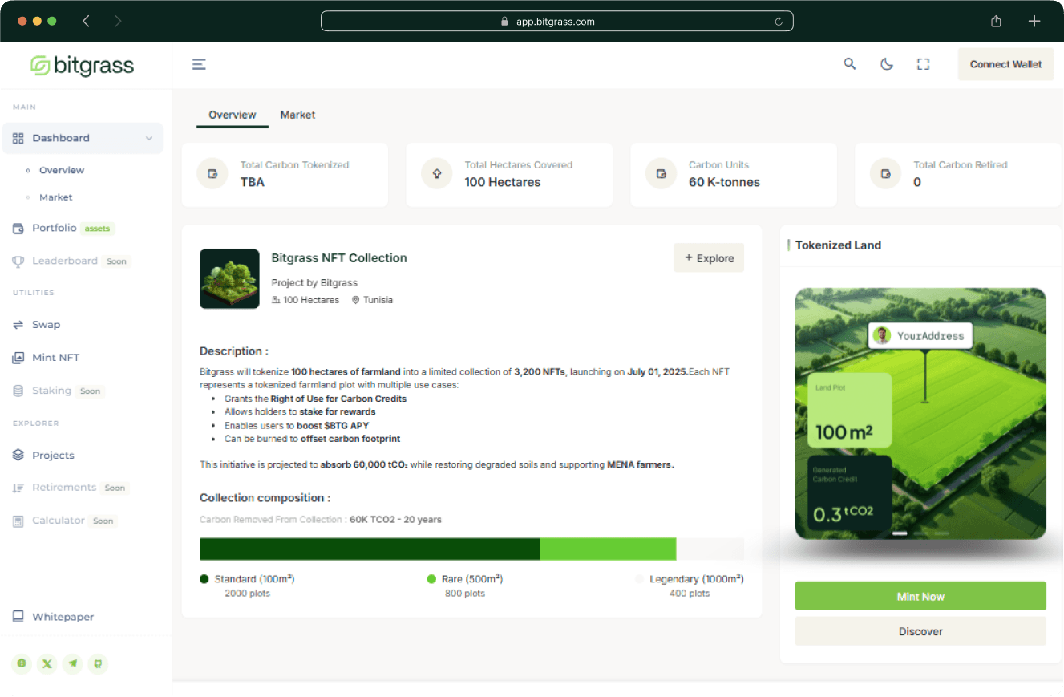Click the Total Carbon Retired card icon

coord(886,173)
